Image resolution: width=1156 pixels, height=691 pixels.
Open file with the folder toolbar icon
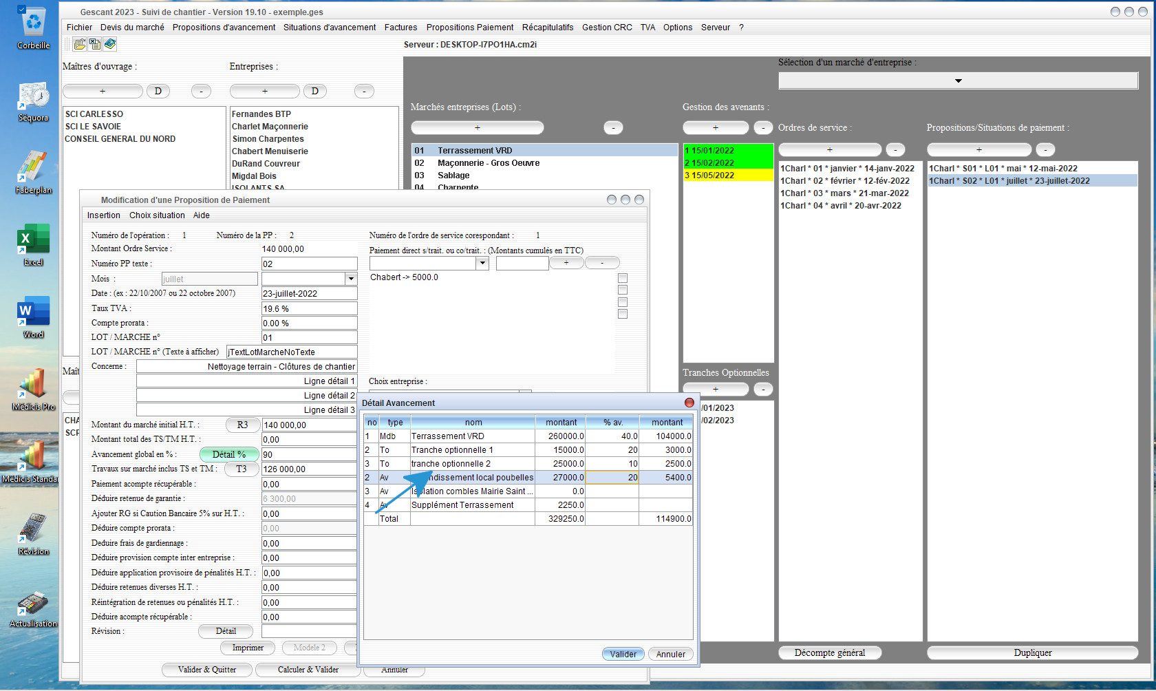pos(80,44)
